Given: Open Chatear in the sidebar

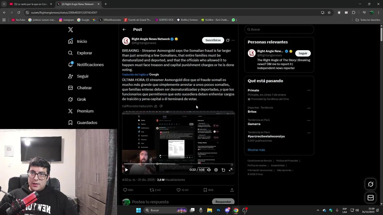Looking at the screenshot, I should 80,88.
